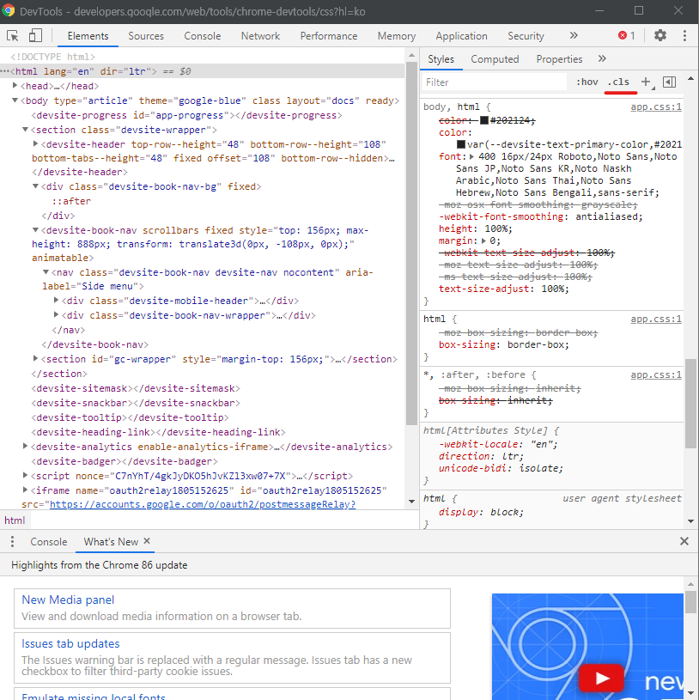
Task: Open the Customize DevTools three-dot menu
Action: click(x=684, y=36)
